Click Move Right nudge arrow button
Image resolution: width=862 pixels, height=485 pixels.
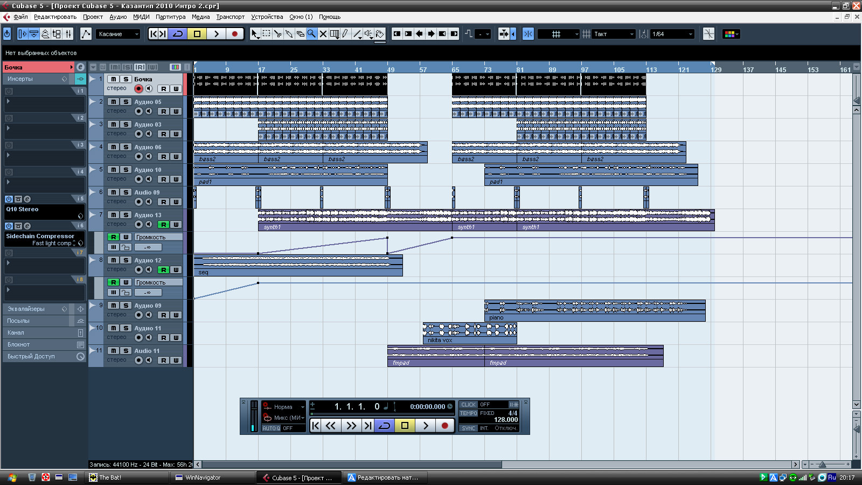431,34
